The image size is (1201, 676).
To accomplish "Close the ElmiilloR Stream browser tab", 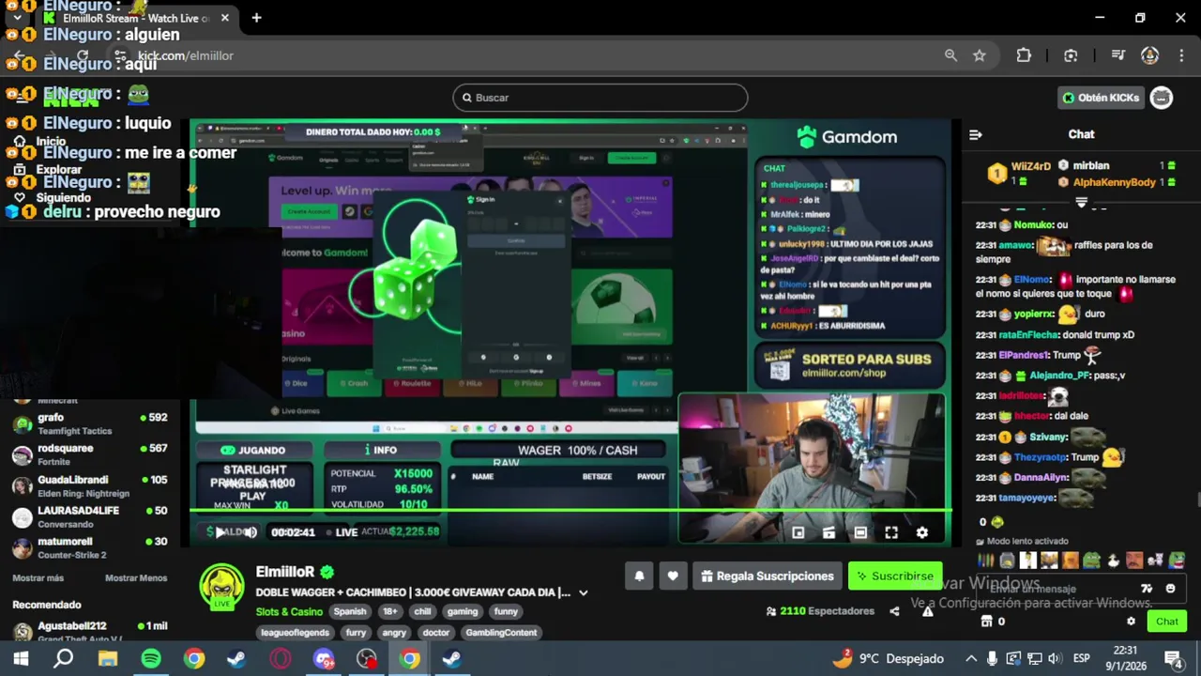I will pyautogui.click(x=225, y=18).
